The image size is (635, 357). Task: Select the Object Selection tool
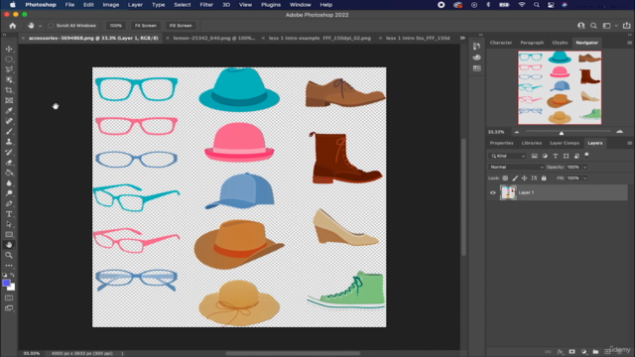point(9,79)
